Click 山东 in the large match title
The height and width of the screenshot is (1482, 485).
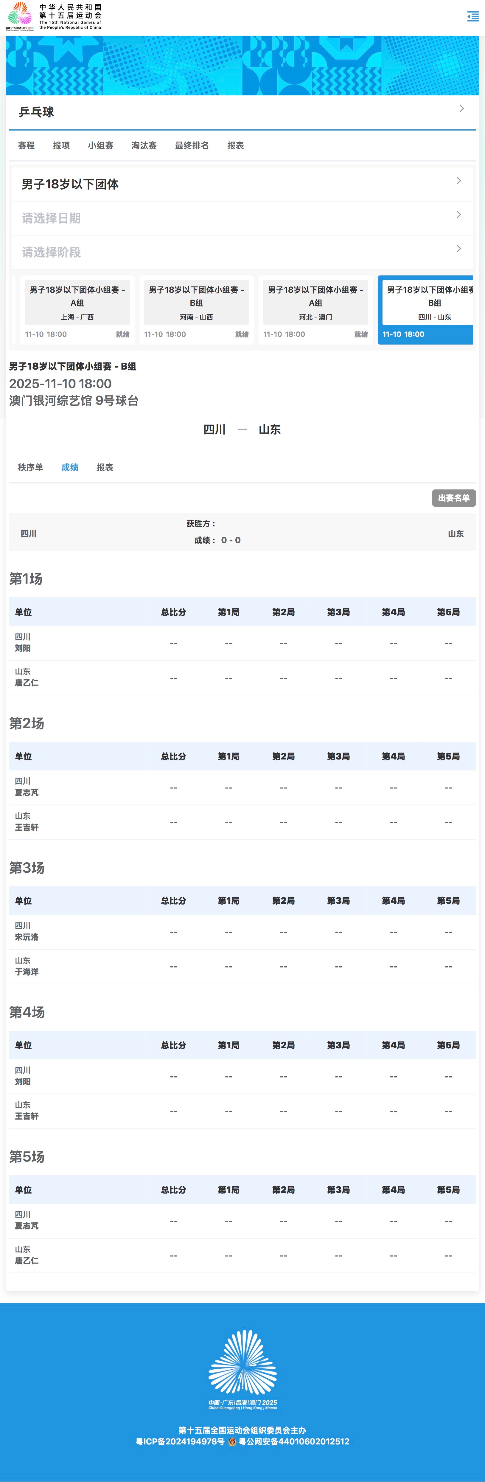[270, 429]
